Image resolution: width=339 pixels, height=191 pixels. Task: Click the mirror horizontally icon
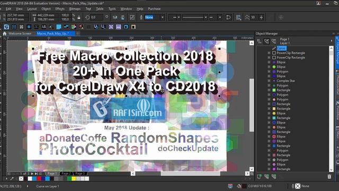tap(115, 18)
